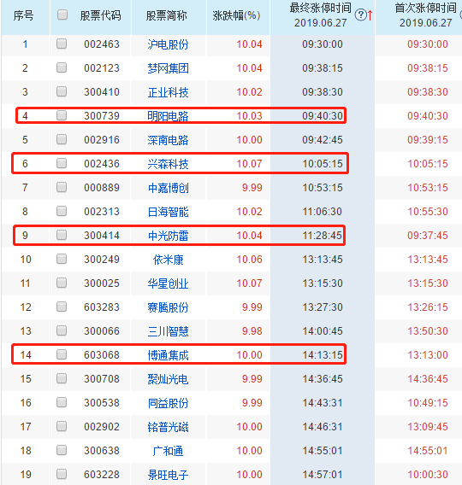Click the 股票简称 column header

[166, 15]
